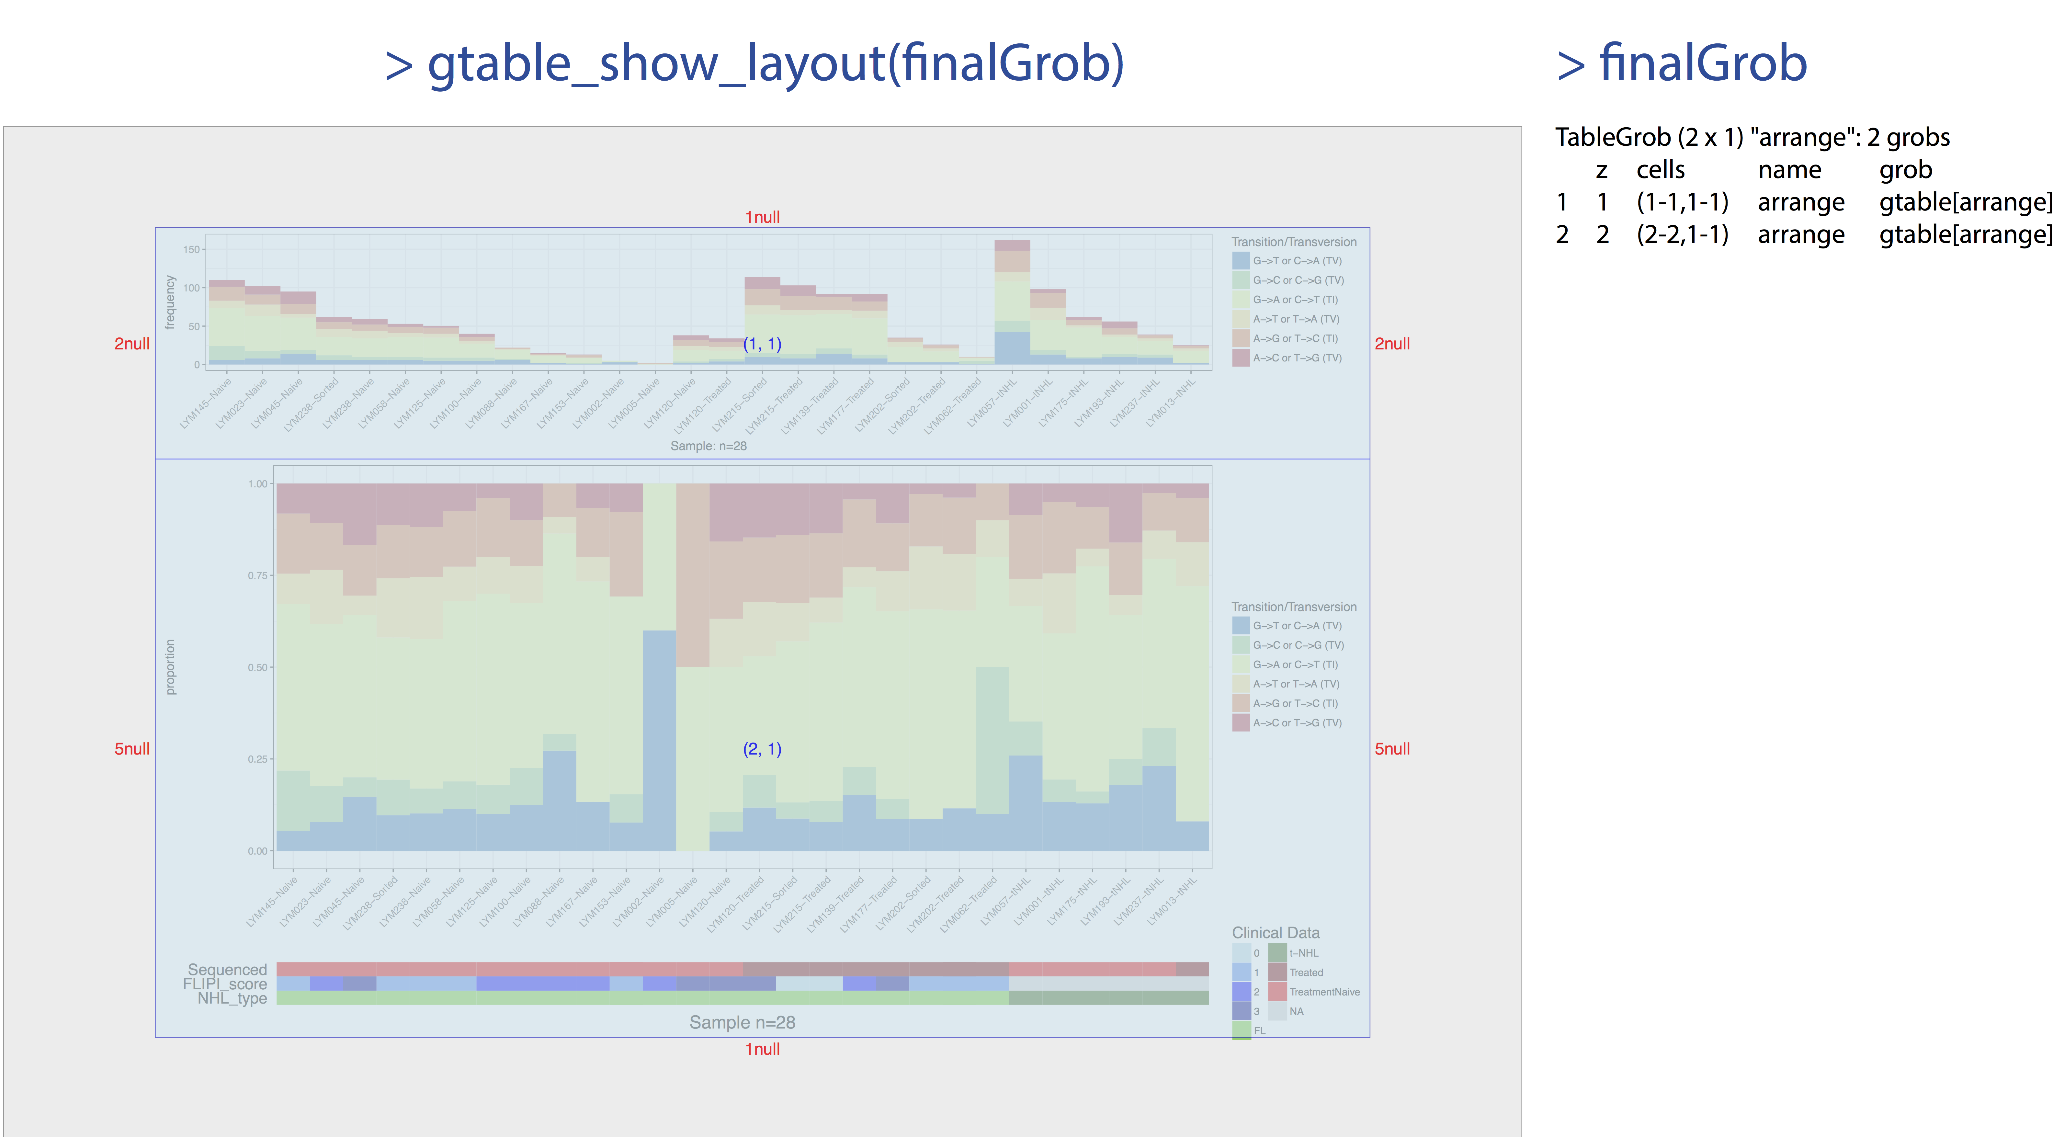2064x1137 pixels.
Task: Click top plot's 'Transition/Transversion' legend title
Action: pos(1294,242)
